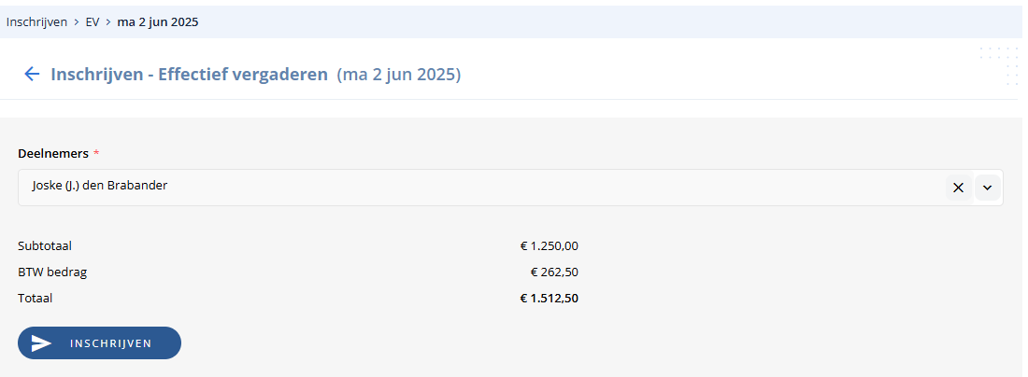This screenshot has height=377, width=1028.
Task: Go back using the left arrow icon
Action: pos(32,74)
